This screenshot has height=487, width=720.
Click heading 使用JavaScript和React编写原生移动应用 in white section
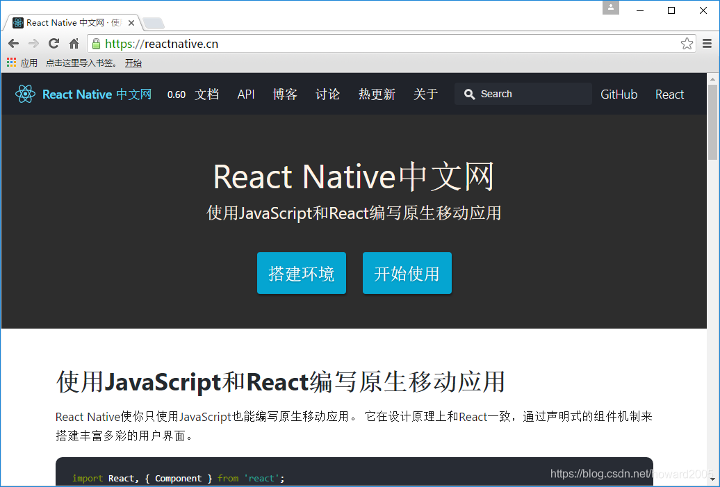point(281,382)
